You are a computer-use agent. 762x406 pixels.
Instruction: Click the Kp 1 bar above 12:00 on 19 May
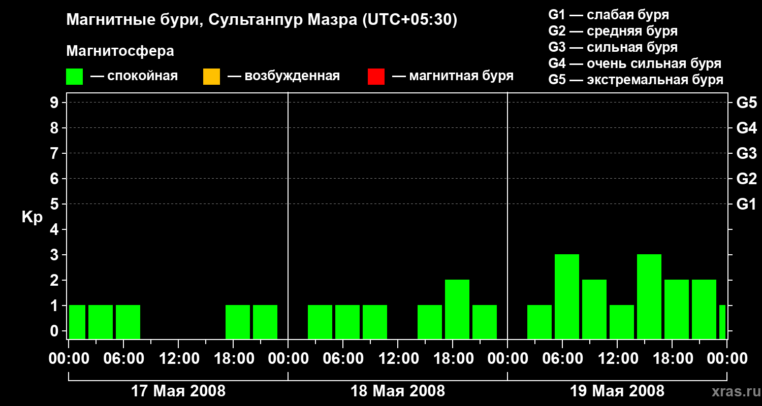pyautogui.click(x=622, y=322)
